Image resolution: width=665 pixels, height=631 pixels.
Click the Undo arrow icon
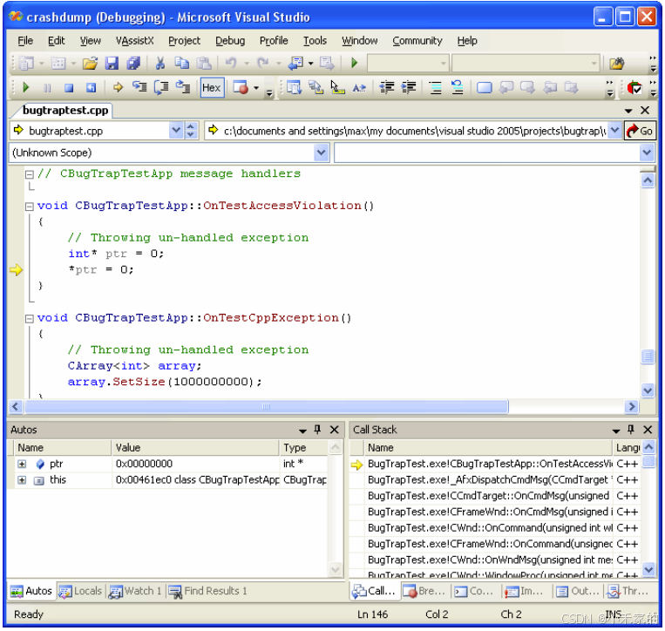[x=231, y=63]
